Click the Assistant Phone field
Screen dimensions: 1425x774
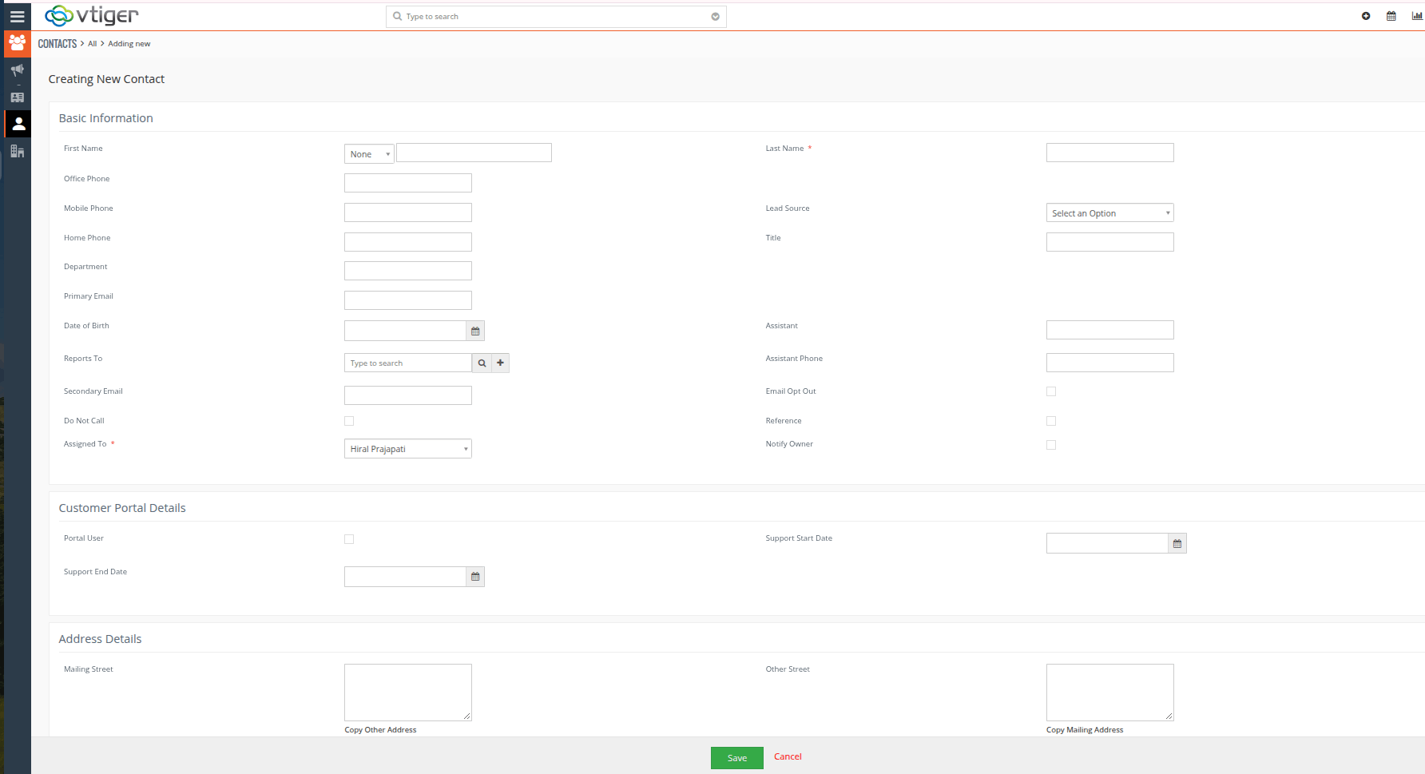point(1110,363)
